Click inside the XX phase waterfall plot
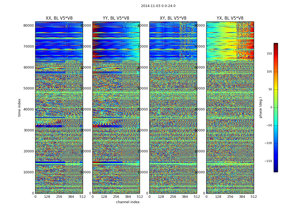 (59, 107)
